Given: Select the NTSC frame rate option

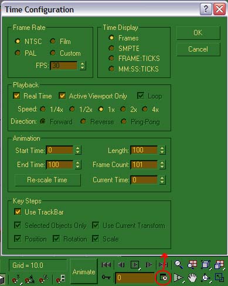Looking at the screenshot, I should point(18,41).
